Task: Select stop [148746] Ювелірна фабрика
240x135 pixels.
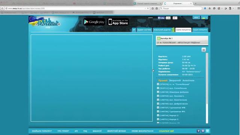Action: (x=174, y=92)
